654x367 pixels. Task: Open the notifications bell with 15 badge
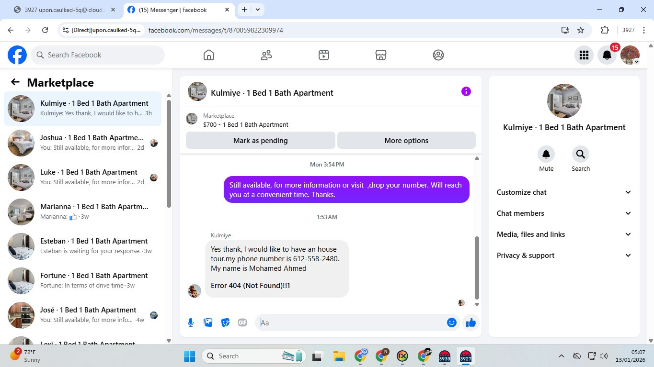coord(607,55)
